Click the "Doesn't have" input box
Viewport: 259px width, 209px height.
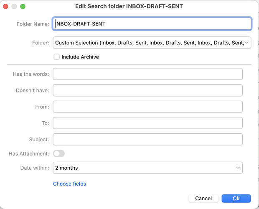pyautogui.click(x=147, y=90)
